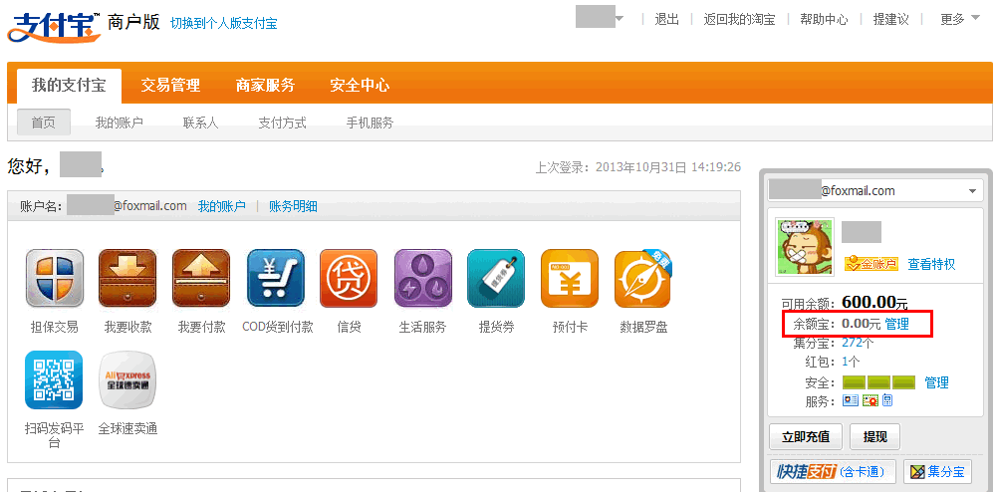Click the Alipay 支付宝 logo
The image size is (995, 492).
(55, 26)
